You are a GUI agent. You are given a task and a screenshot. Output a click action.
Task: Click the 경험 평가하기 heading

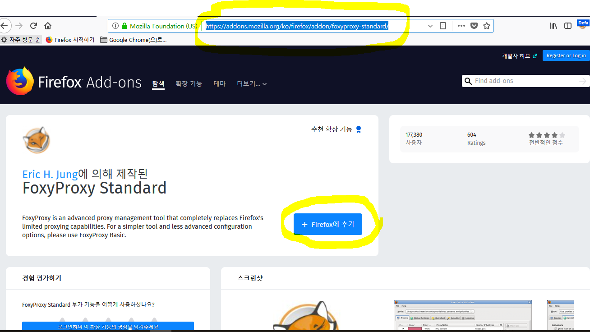pyautogui.click(x=41, y=278)
